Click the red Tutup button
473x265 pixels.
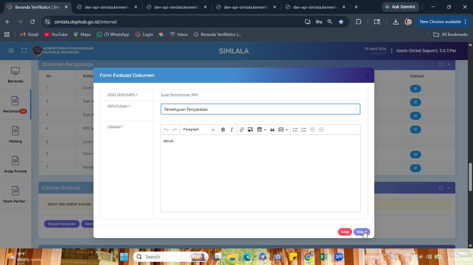pyautogui.click(x=345, y=232)
